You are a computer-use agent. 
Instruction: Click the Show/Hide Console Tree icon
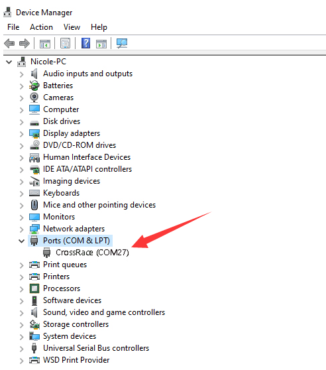pyautogui.click(x=45, y=44)
